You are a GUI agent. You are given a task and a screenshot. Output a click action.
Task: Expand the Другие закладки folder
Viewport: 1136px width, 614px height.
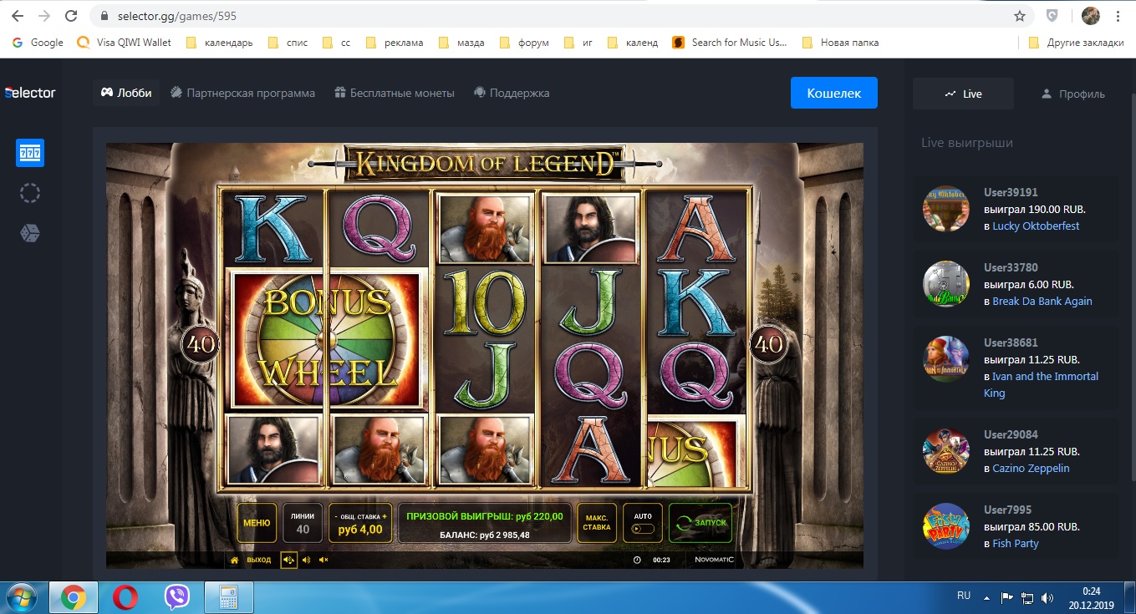pyautogui.click(x=1077, y=43)
